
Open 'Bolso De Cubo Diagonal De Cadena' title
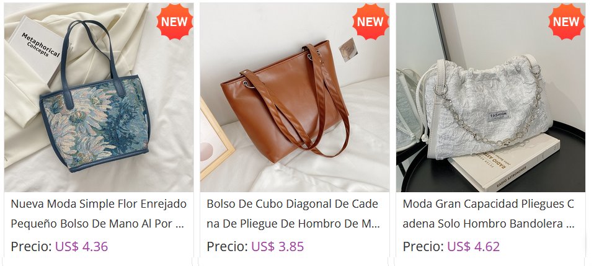coord(293,214)
